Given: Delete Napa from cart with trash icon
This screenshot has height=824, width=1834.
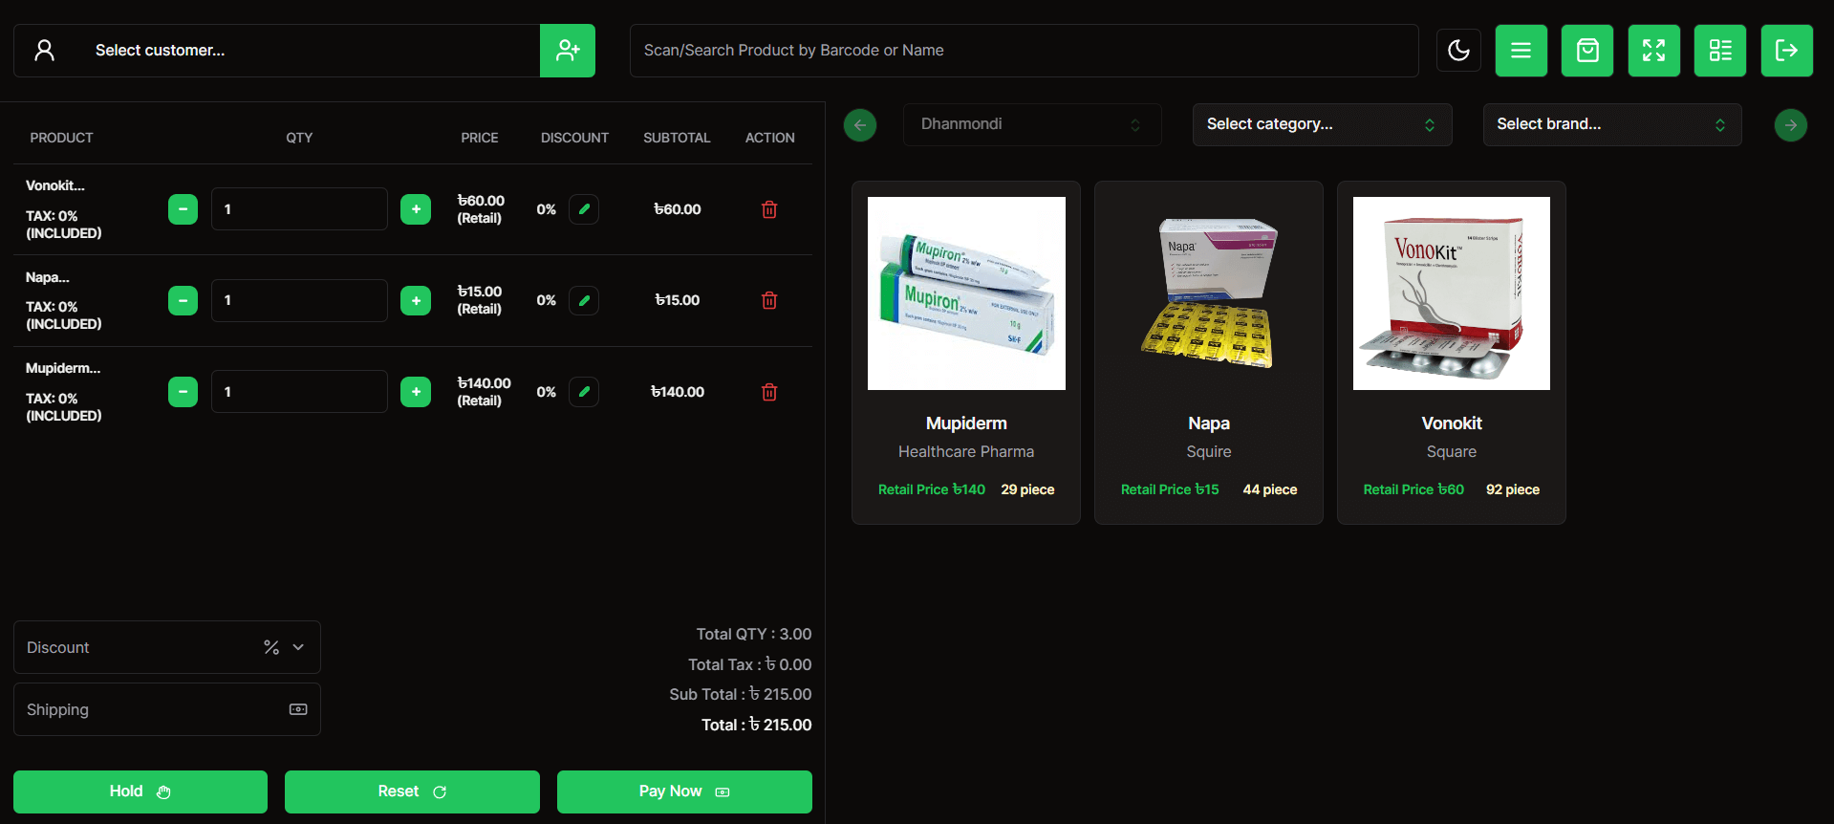Looking at the screenshot, I should [769, 300].
